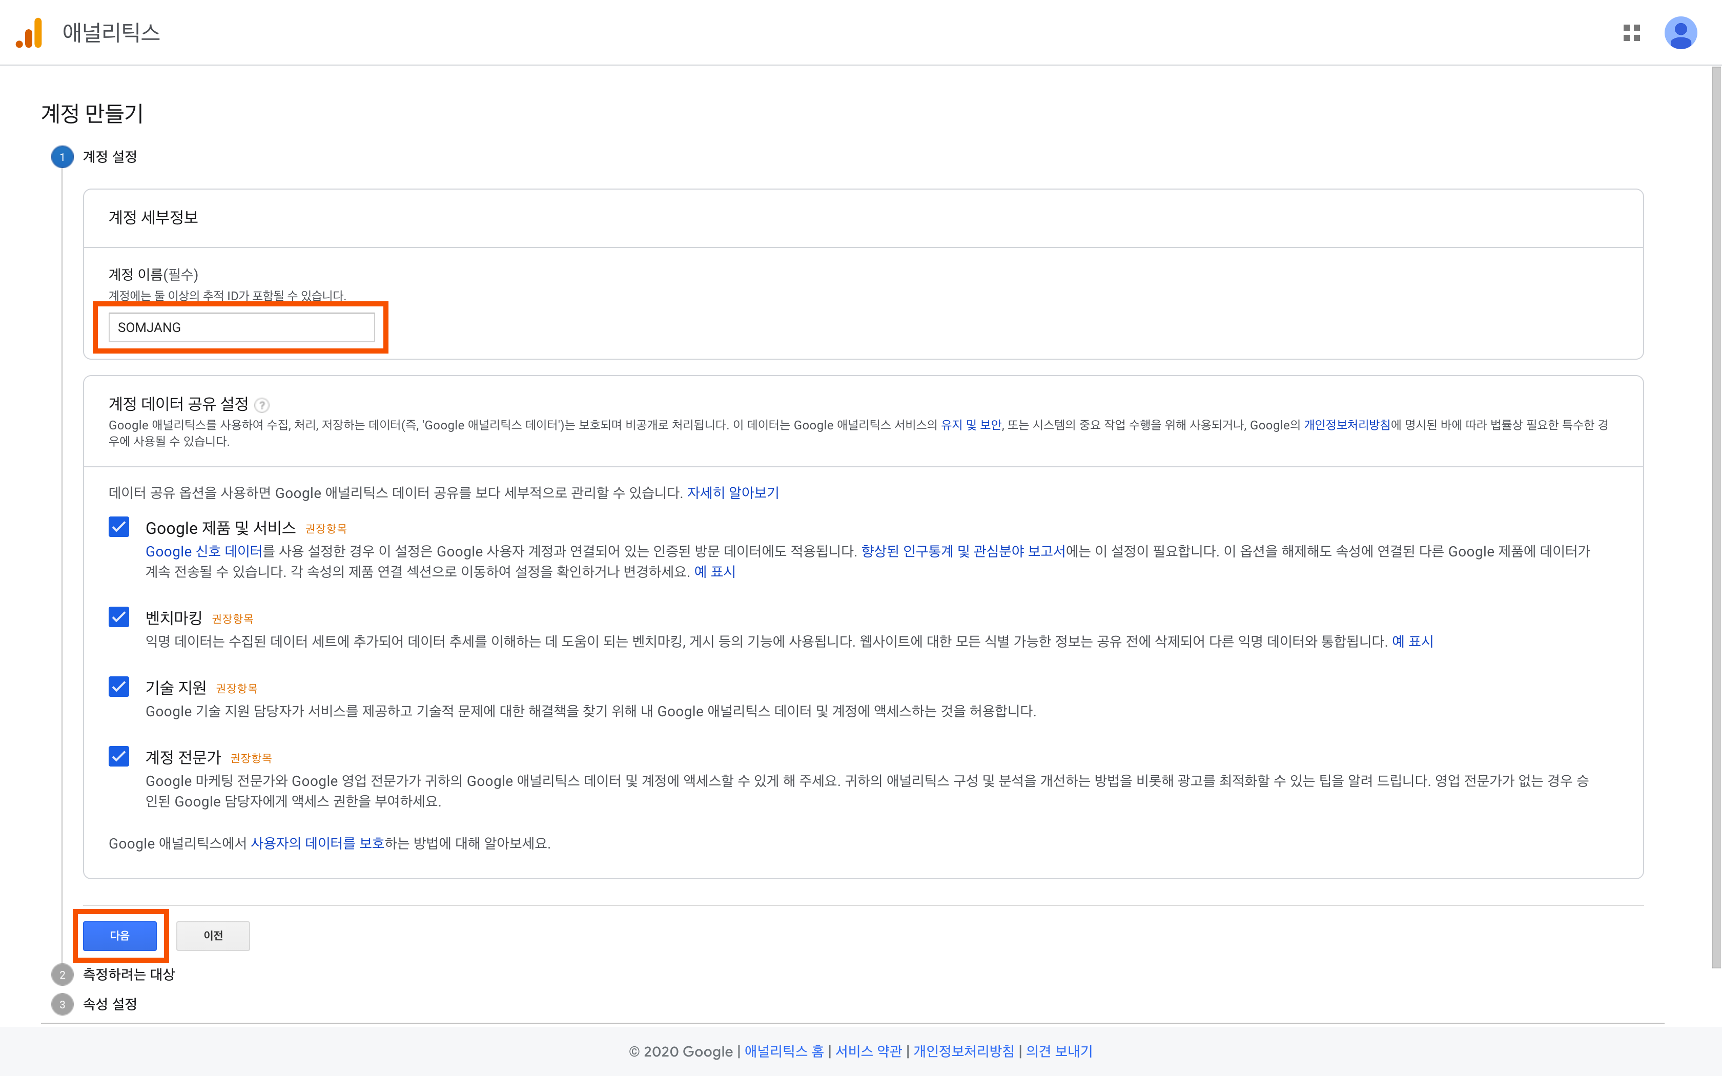Click the blue 다음 button
This screenshot has width=1722, height=1076.
click(x=119, y=935)
